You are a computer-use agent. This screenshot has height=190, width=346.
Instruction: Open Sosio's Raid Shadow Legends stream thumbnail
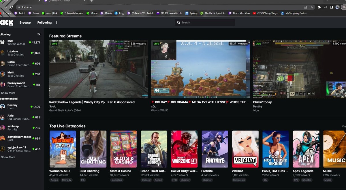(x=99, y=69)
